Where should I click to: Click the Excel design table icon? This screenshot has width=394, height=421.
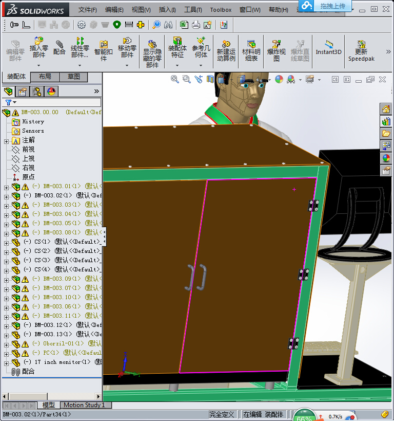tap(184, 25)
